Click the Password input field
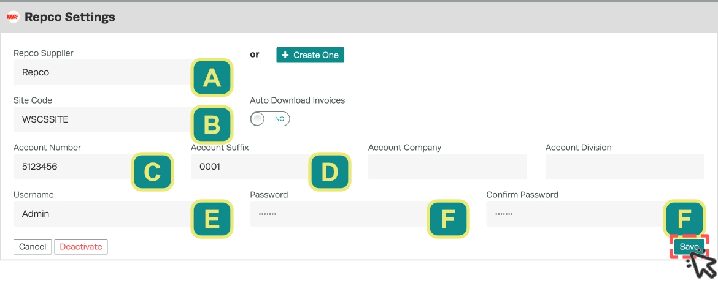The width and height of the screenshot is (718, 283). click(359, 214)
